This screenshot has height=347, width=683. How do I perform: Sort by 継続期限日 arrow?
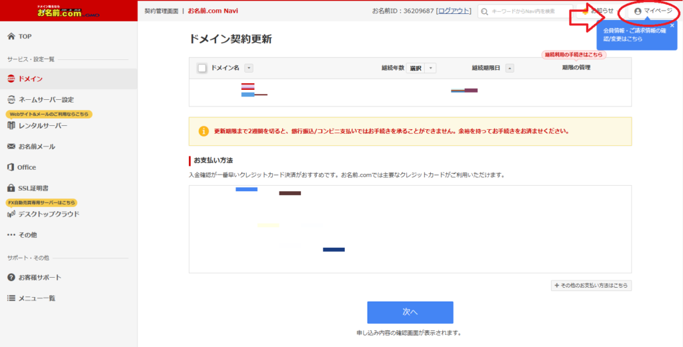pyautogui.click(x=510, y=68)
